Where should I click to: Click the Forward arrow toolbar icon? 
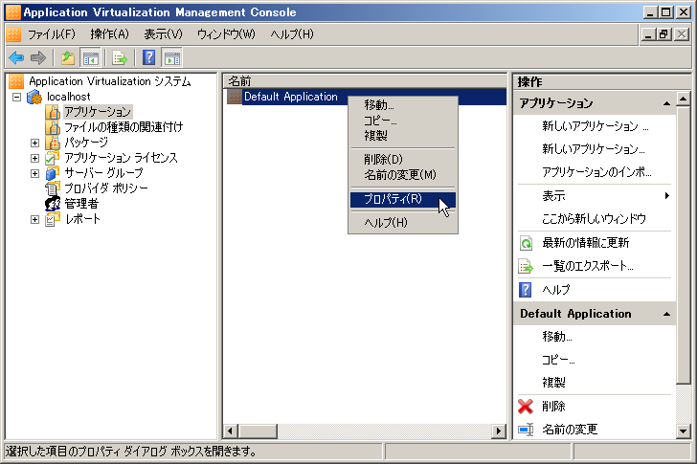pyautogui.click(x=38, y=57)
